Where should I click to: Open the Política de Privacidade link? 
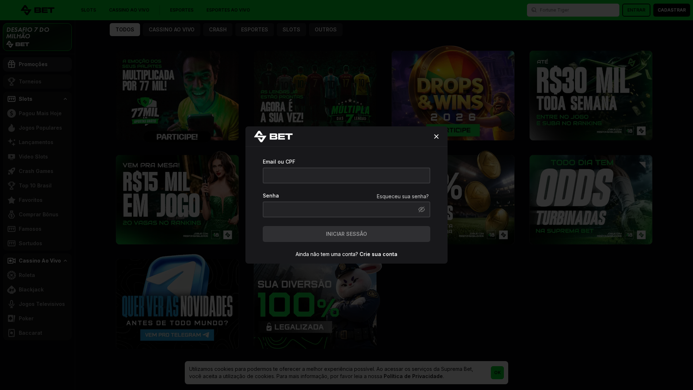coord(413,376)
